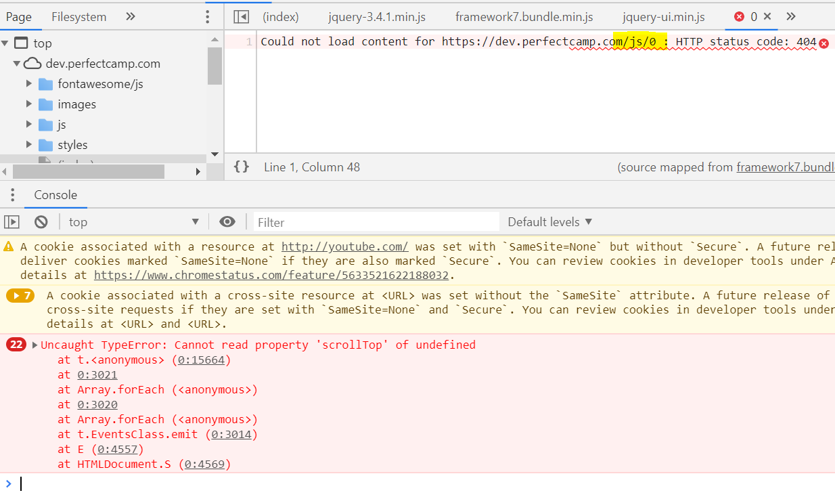The width and height of the screenshot is (835, 497).
Task: Click the console Filter input field
Action: click(376, 221)
